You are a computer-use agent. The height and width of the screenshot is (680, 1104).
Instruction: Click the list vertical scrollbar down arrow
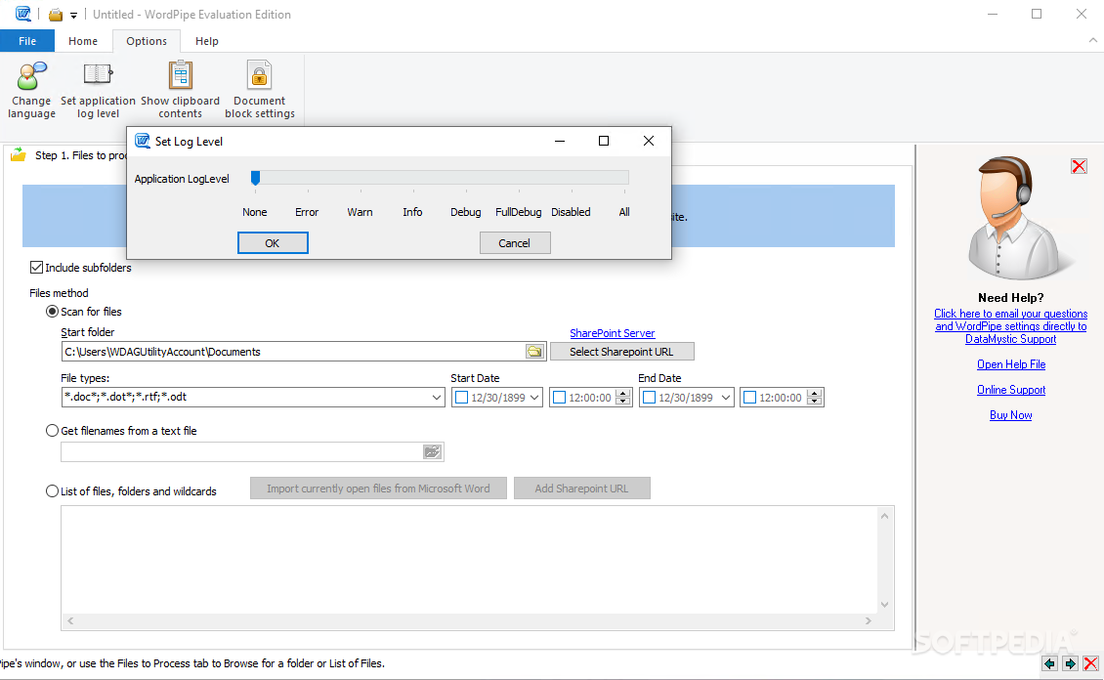[x=885, y=605]
